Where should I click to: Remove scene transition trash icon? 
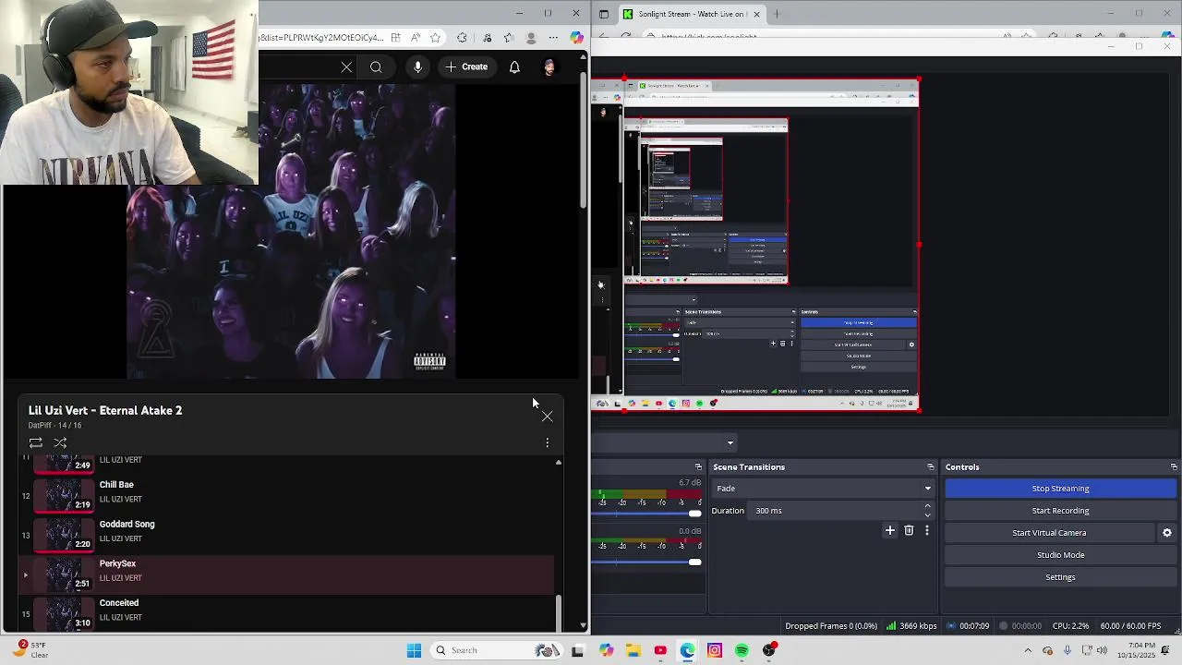click(x=909, y=531)
